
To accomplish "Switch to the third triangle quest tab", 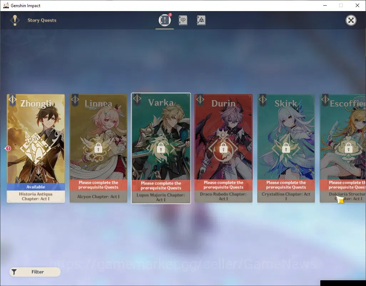I will point(201,20).
